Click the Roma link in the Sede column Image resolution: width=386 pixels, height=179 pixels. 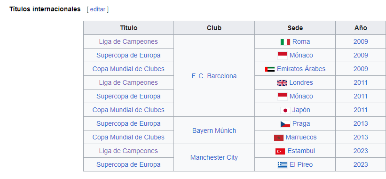[301, 41]
